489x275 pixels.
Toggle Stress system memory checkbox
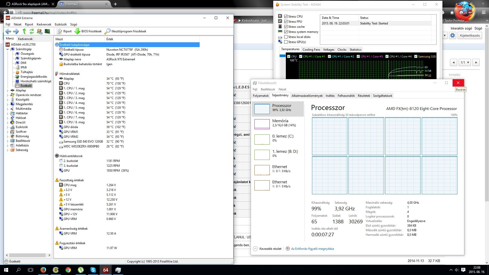(286, 32)
